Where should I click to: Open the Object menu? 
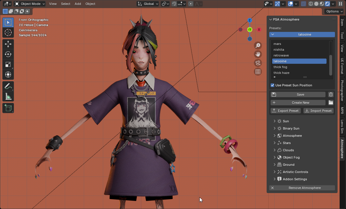tap(90, 4)
